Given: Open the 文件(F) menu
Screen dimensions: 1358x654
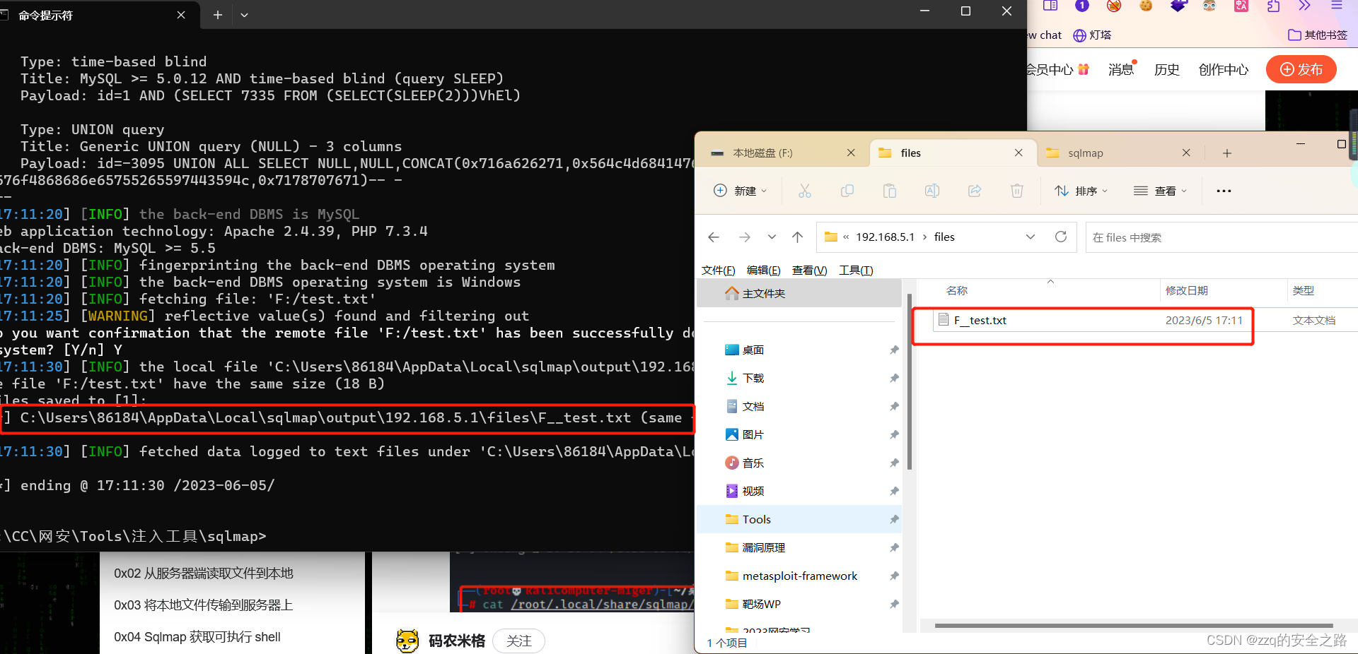Looking at the screenshot, I should tap(719, 270).
